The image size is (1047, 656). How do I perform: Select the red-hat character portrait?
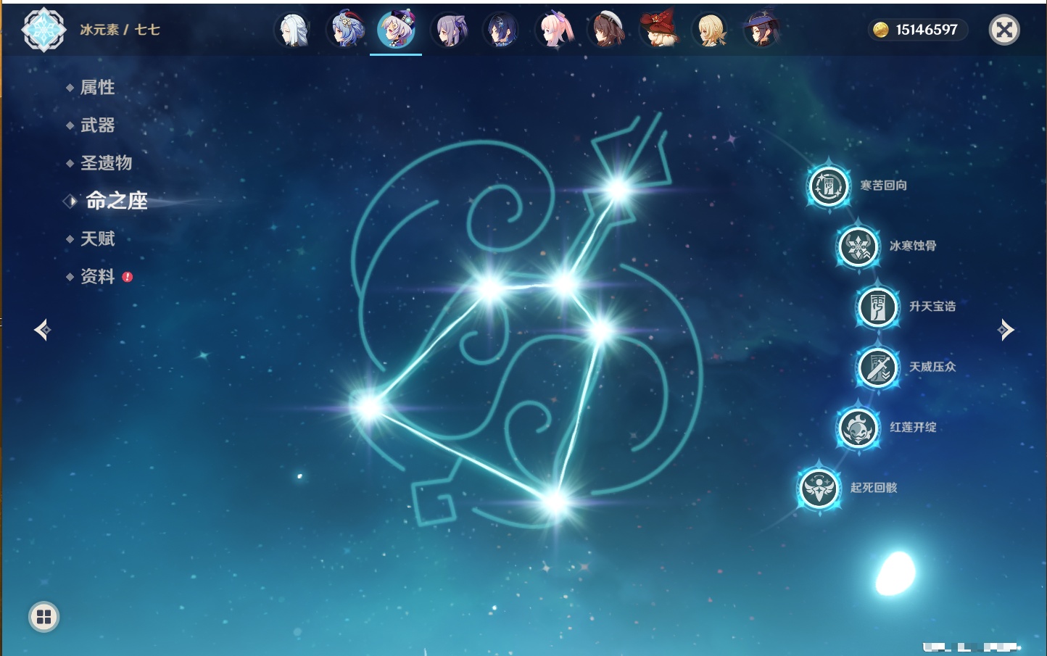click(x=658, y=30)
